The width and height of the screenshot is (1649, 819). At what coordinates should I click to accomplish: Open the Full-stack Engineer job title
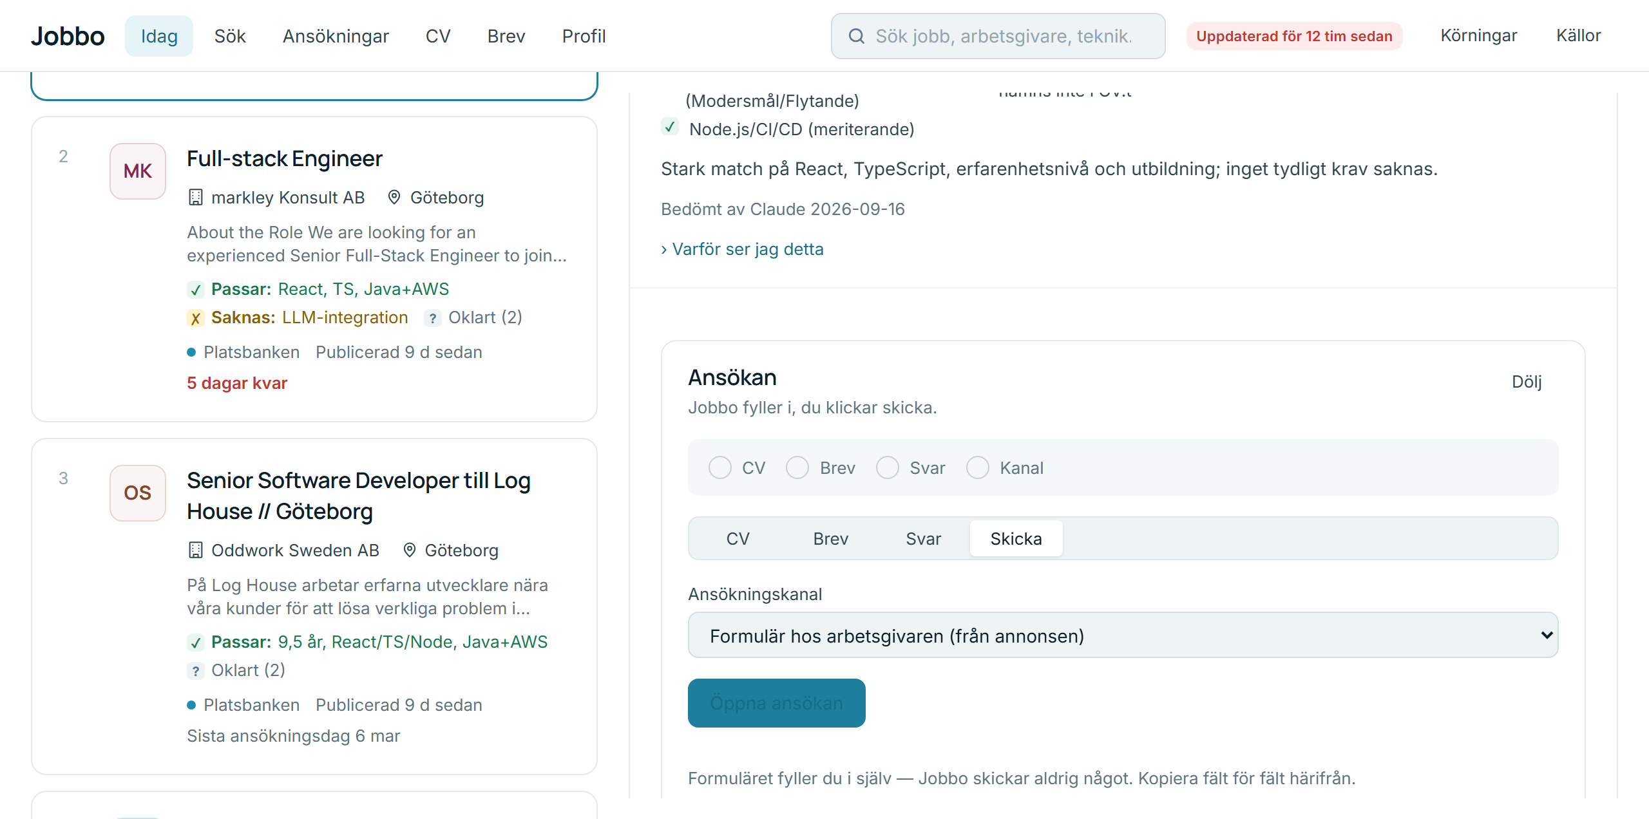coord(285,158)
